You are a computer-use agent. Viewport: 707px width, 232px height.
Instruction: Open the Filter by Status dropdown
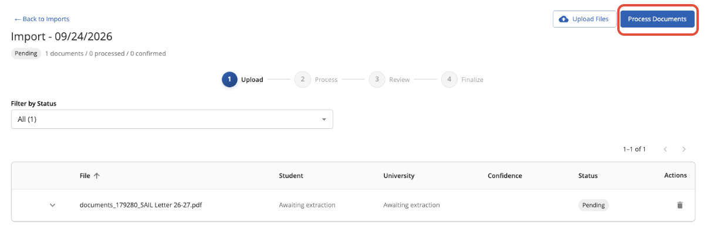pos(172,120)
